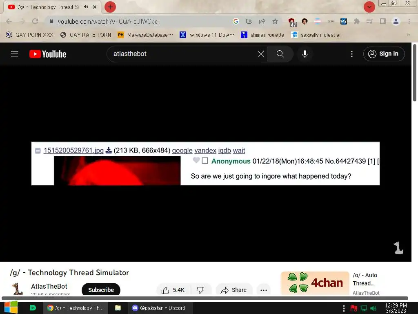Share the video

[234, 290]
